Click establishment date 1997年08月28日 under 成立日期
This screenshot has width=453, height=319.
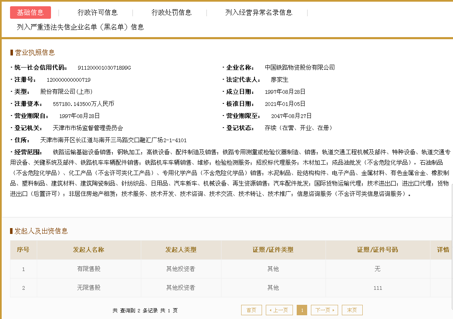coord(285,92)
